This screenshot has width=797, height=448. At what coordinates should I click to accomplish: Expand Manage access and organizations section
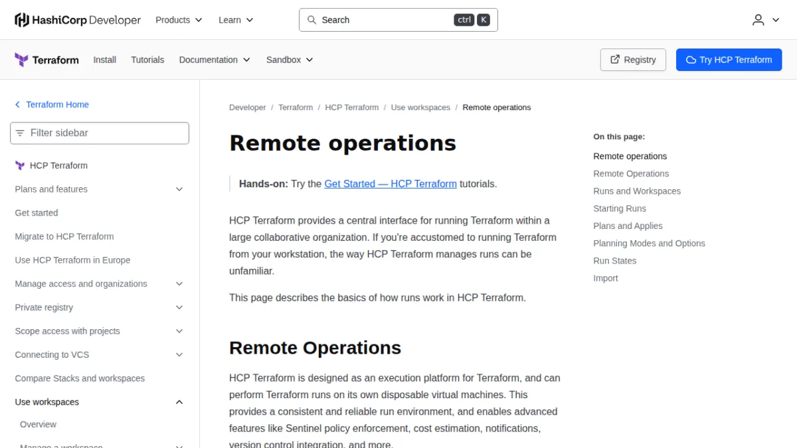coord(179,284)
